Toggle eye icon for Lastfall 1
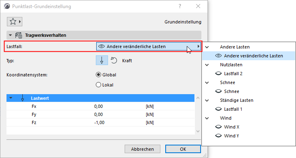 [x=218, y=109]
